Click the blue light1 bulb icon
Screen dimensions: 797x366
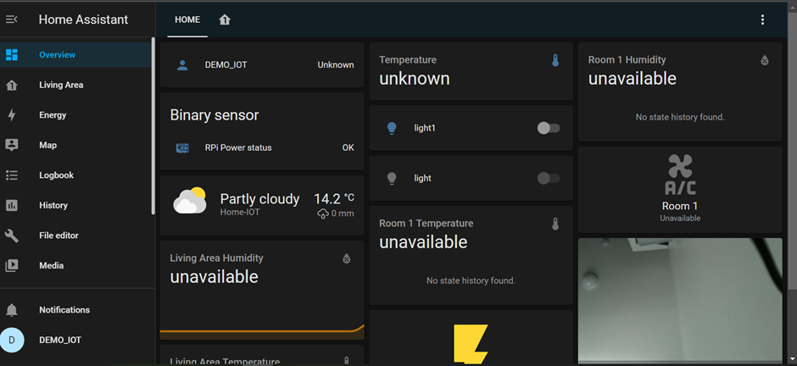pyautogui.click(x=392, y=129)
